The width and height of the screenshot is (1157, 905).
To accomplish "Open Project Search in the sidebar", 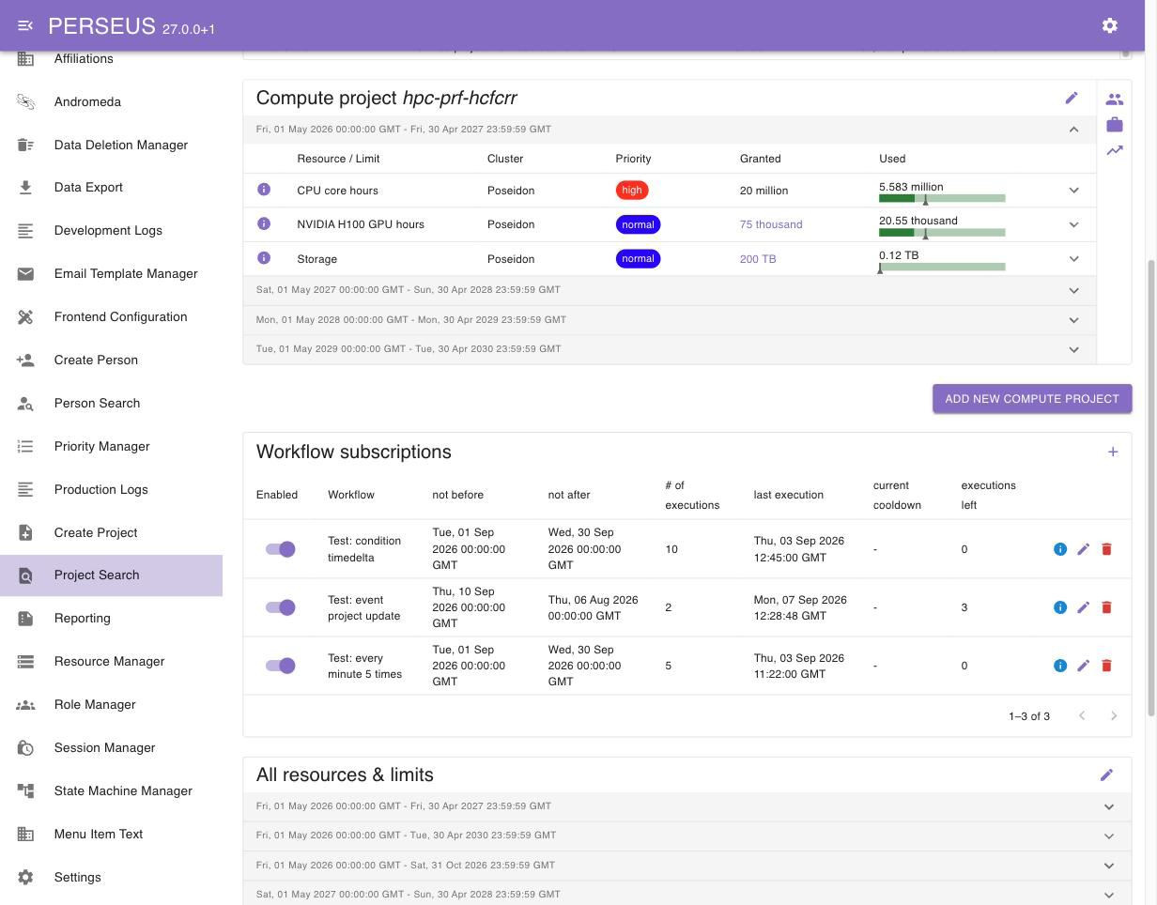I will [x=111, y=575].
